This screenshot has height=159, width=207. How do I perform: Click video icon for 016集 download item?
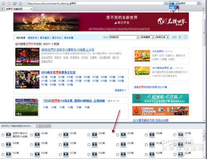(x=37, y=154)
